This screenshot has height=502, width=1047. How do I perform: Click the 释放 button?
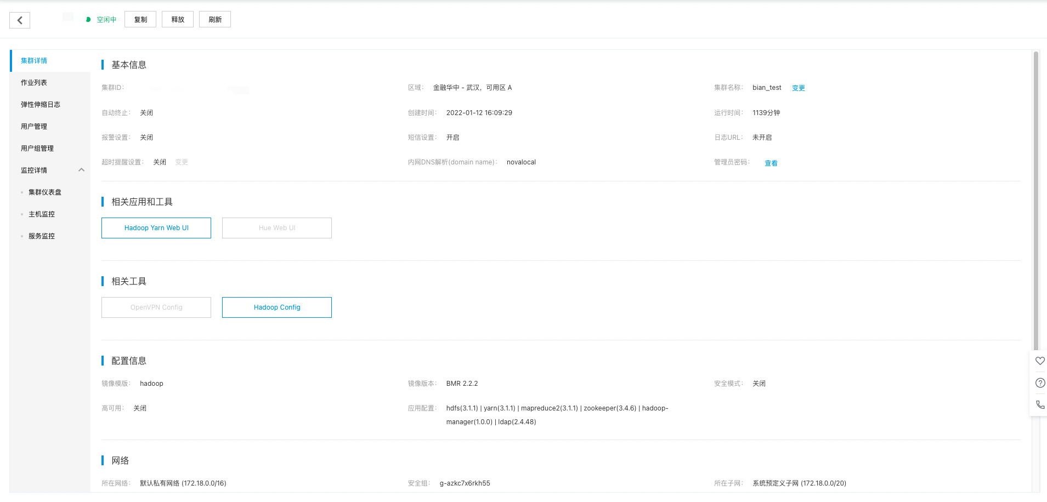tap(178, 19)
